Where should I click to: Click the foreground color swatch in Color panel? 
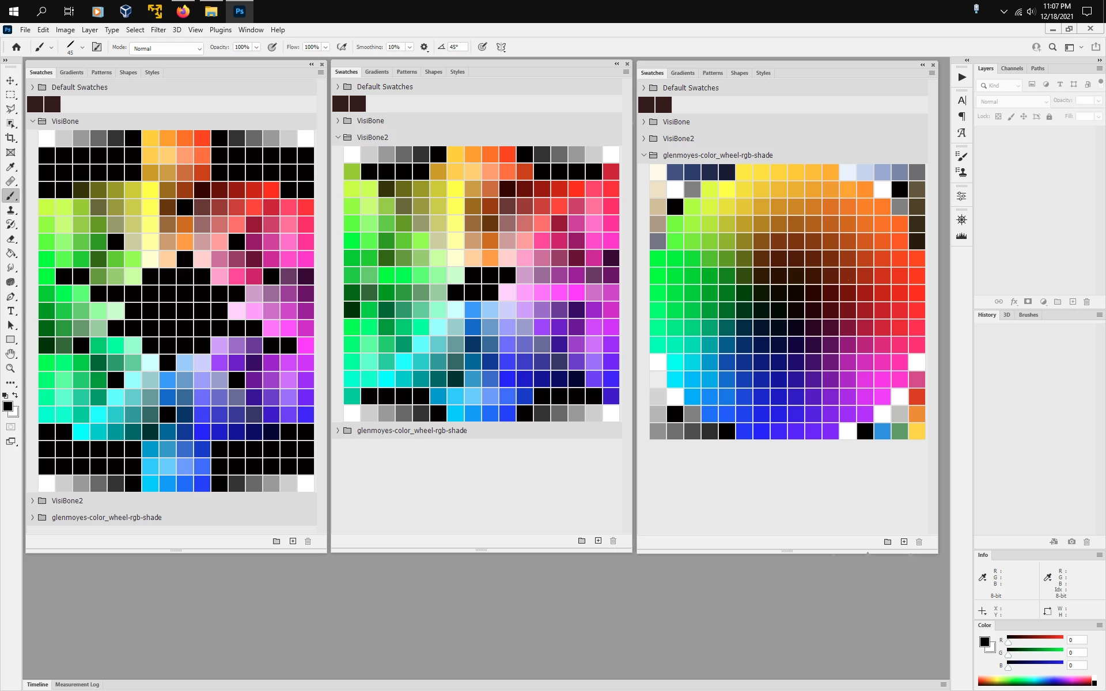pos(984,641)
